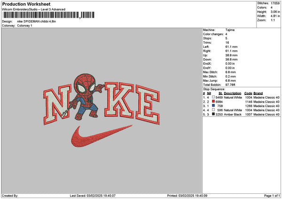Click the Down extent value 38.8 mm
Image resolution: width=282 pixels, height=199 pixels.
(x=231, y=60)
